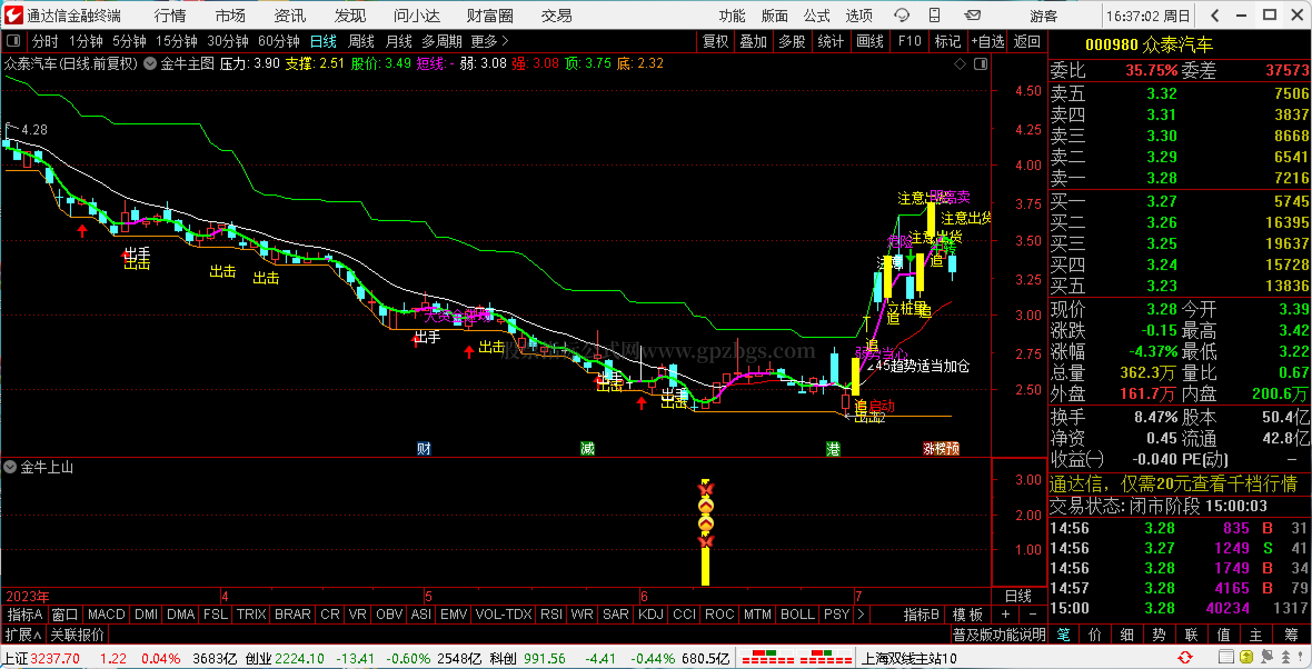Expand the 金牛主图 indicator dropdown arrow

[x=150, y=63]
